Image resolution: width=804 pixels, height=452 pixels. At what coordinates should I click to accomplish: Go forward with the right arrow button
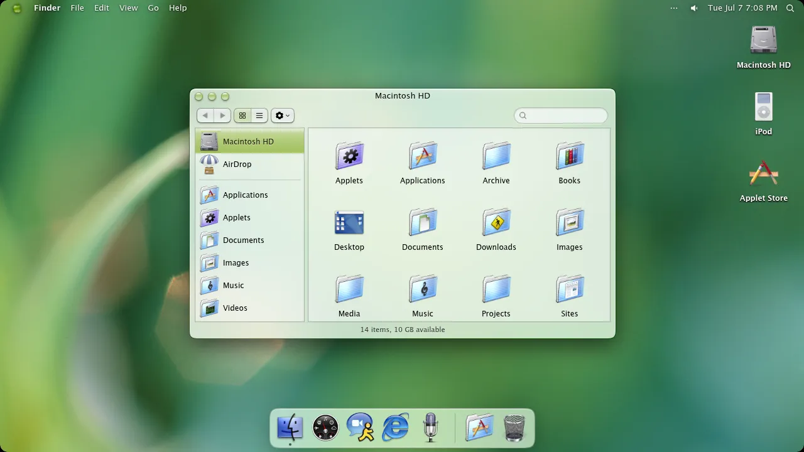point(222,116)
